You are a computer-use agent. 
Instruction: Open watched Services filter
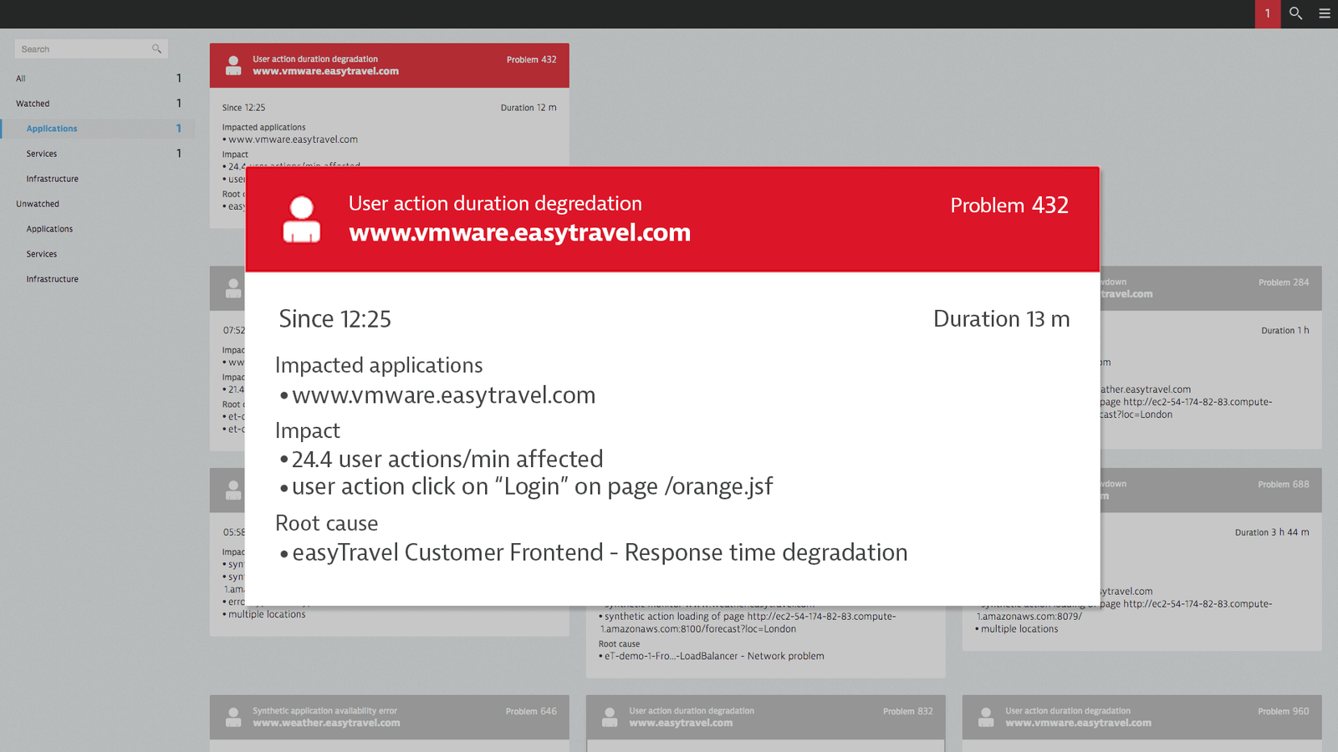98,154
